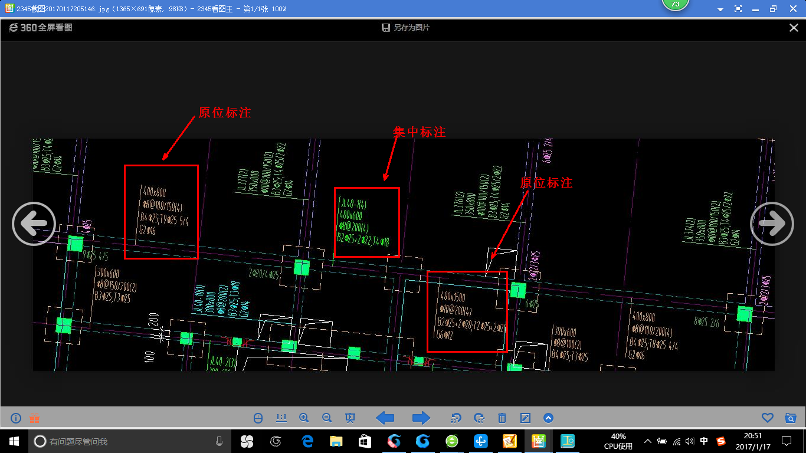806x453 pixels.
Task: Toggle the mouse-wheel mode icon
Action: coord(258,418)
